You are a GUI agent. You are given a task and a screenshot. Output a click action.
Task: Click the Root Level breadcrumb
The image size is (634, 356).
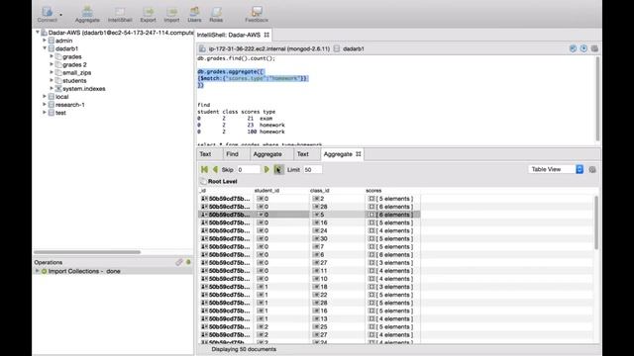(x=222, y=181)
